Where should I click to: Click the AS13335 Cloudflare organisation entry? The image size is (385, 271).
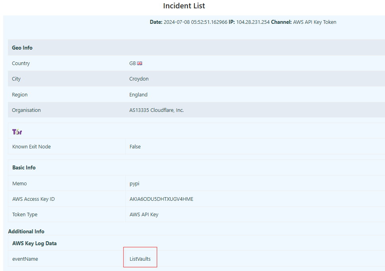[x=156, y=110]
